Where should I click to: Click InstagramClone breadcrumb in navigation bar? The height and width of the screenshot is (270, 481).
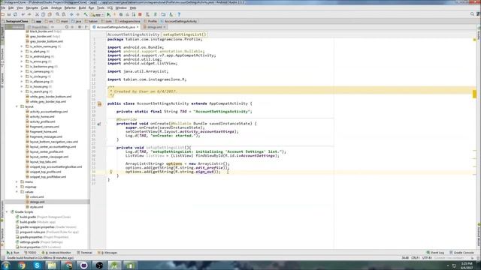coord(15,22)
